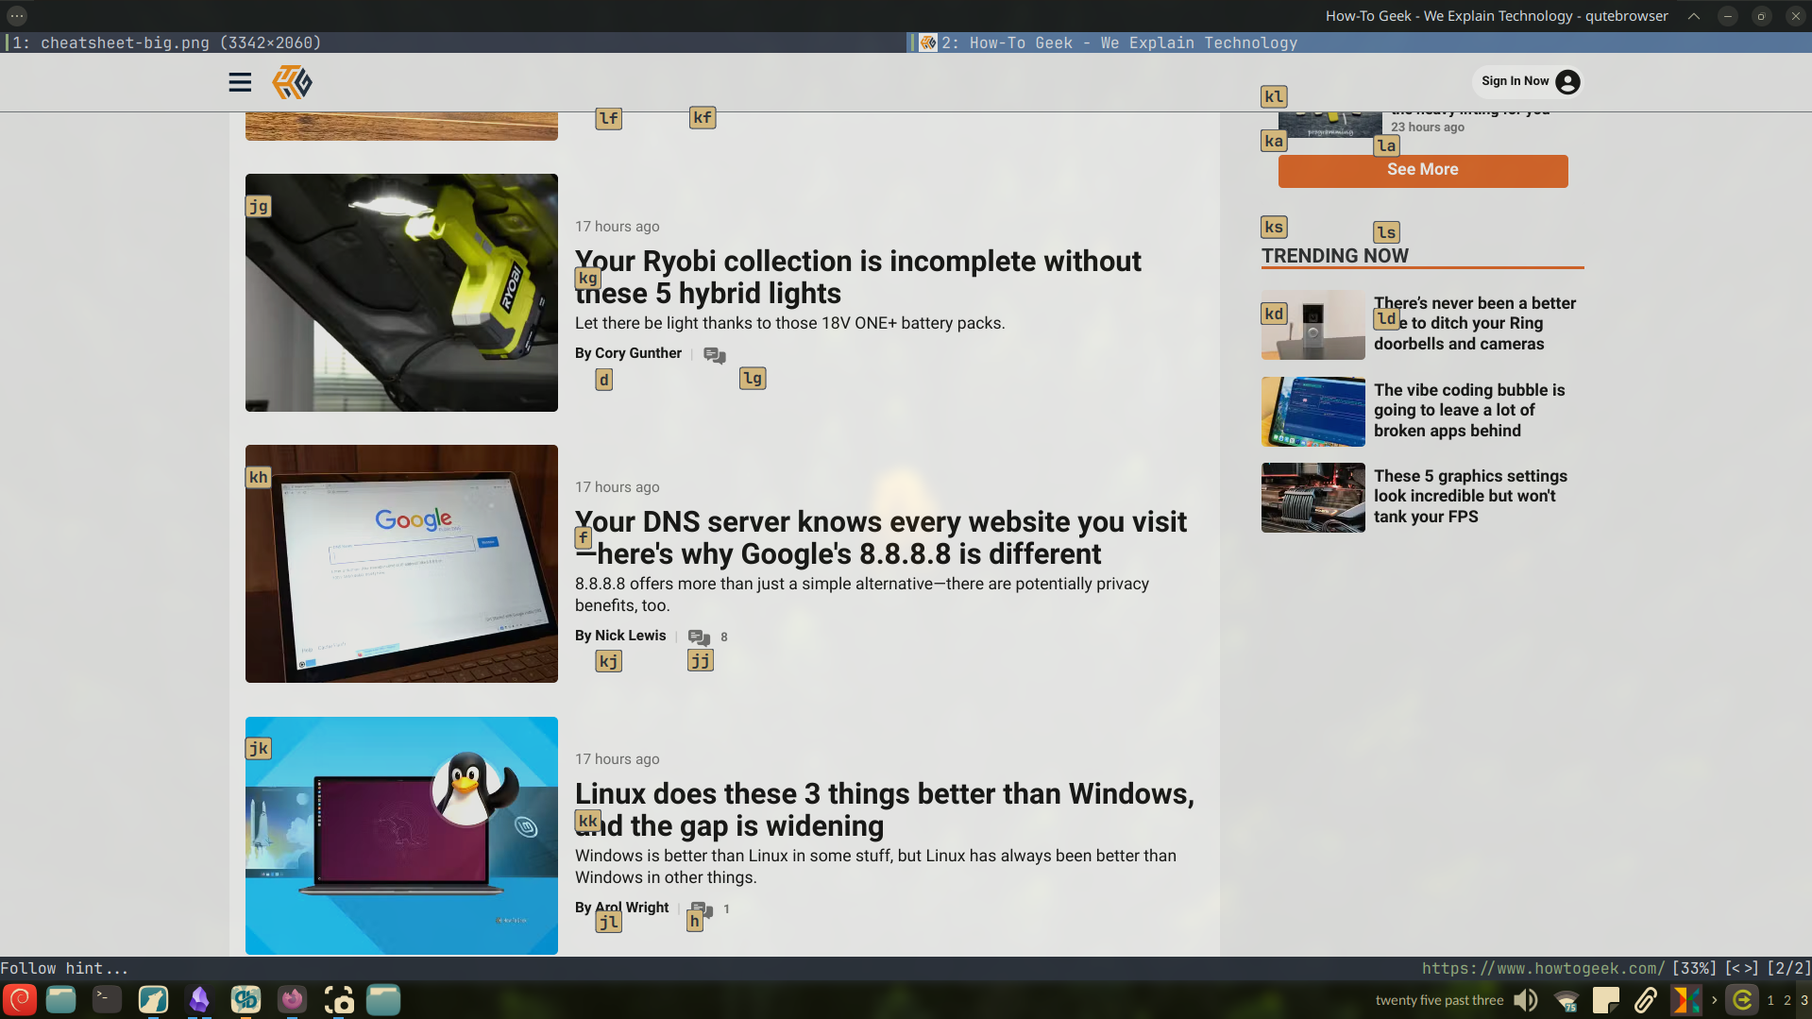Click the keep-above arrow in the title bar
Screen dimensions: 1812x1019
point(1694,16)
